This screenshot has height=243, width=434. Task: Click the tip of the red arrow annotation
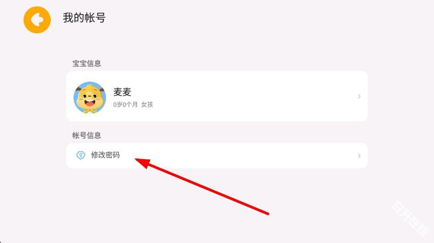tap(136, 159)
